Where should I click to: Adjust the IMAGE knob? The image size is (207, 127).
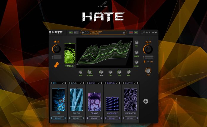click(137, 62)
